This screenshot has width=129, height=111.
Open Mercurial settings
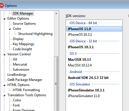click(x=20, y=64)
